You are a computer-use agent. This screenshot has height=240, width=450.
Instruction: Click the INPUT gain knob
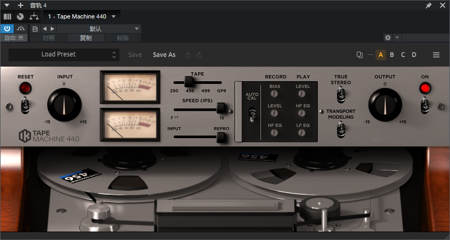click(64, 104)
